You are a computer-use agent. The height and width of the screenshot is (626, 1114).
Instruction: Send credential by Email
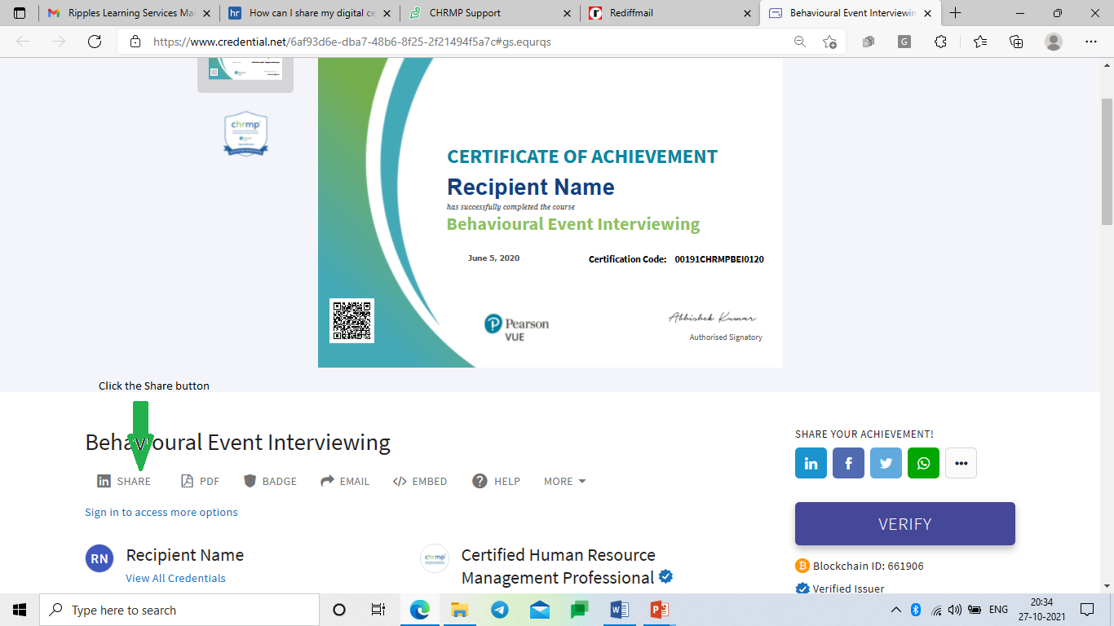point(345,481)
